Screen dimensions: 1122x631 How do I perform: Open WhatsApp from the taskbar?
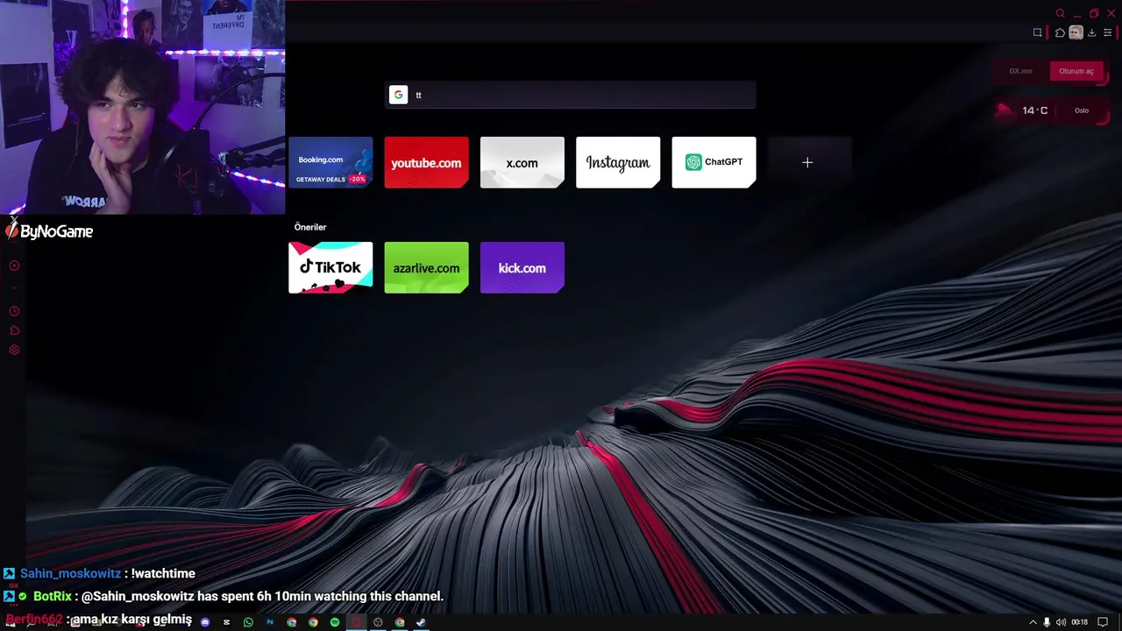248,622
